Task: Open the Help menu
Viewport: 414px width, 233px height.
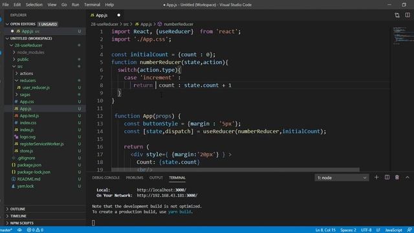Action: tap(109, 5)
